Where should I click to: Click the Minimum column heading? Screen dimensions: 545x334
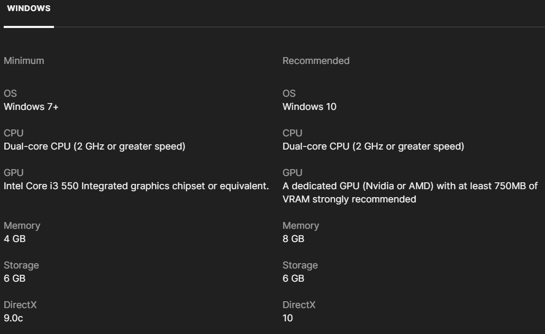[x=24, y=61]
